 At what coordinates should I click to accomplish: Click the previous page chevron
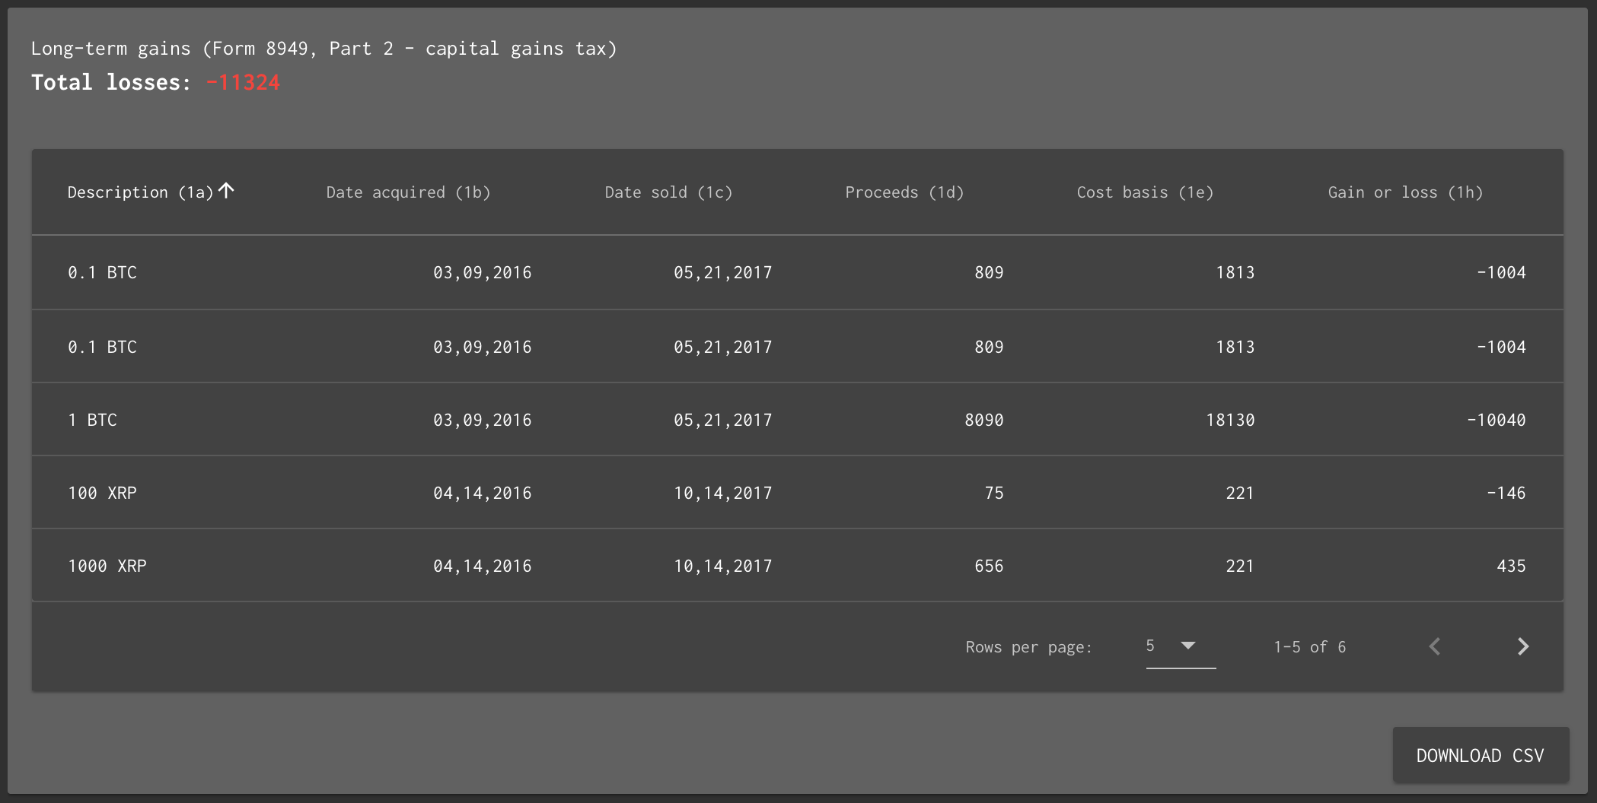1435,646
